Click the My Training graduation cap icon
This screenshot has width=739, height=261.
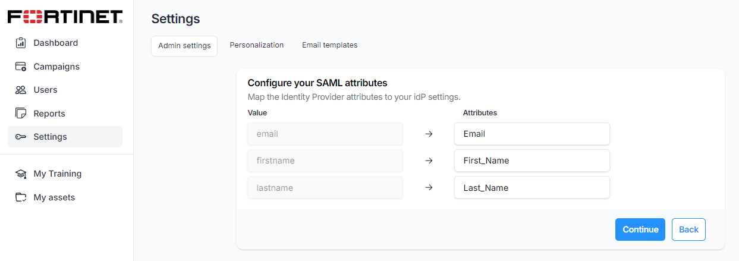click(x=21, y=174)
